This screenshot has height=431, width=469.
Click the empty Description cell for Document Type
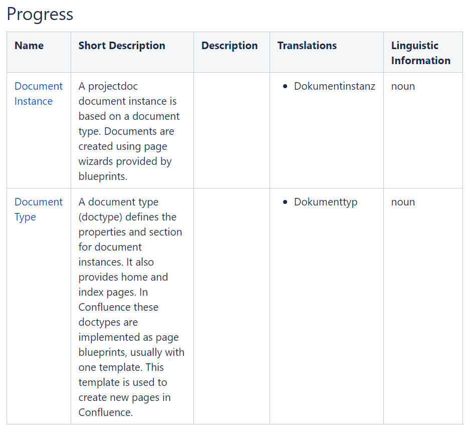[231, 306]
